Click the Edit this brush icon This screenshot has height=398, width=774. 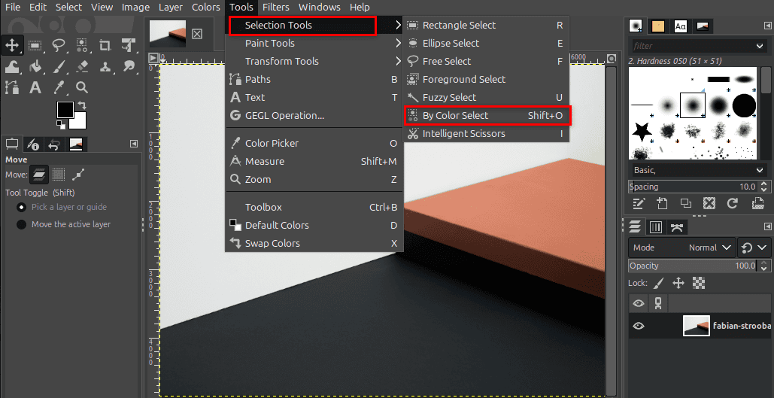(639, 203)
